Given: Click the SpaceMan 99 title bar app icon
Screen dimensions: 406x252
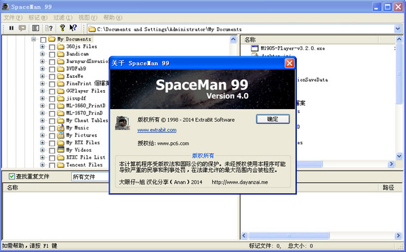Looking at the screenshot, I should pyautogui.click(x=5, y=7).
